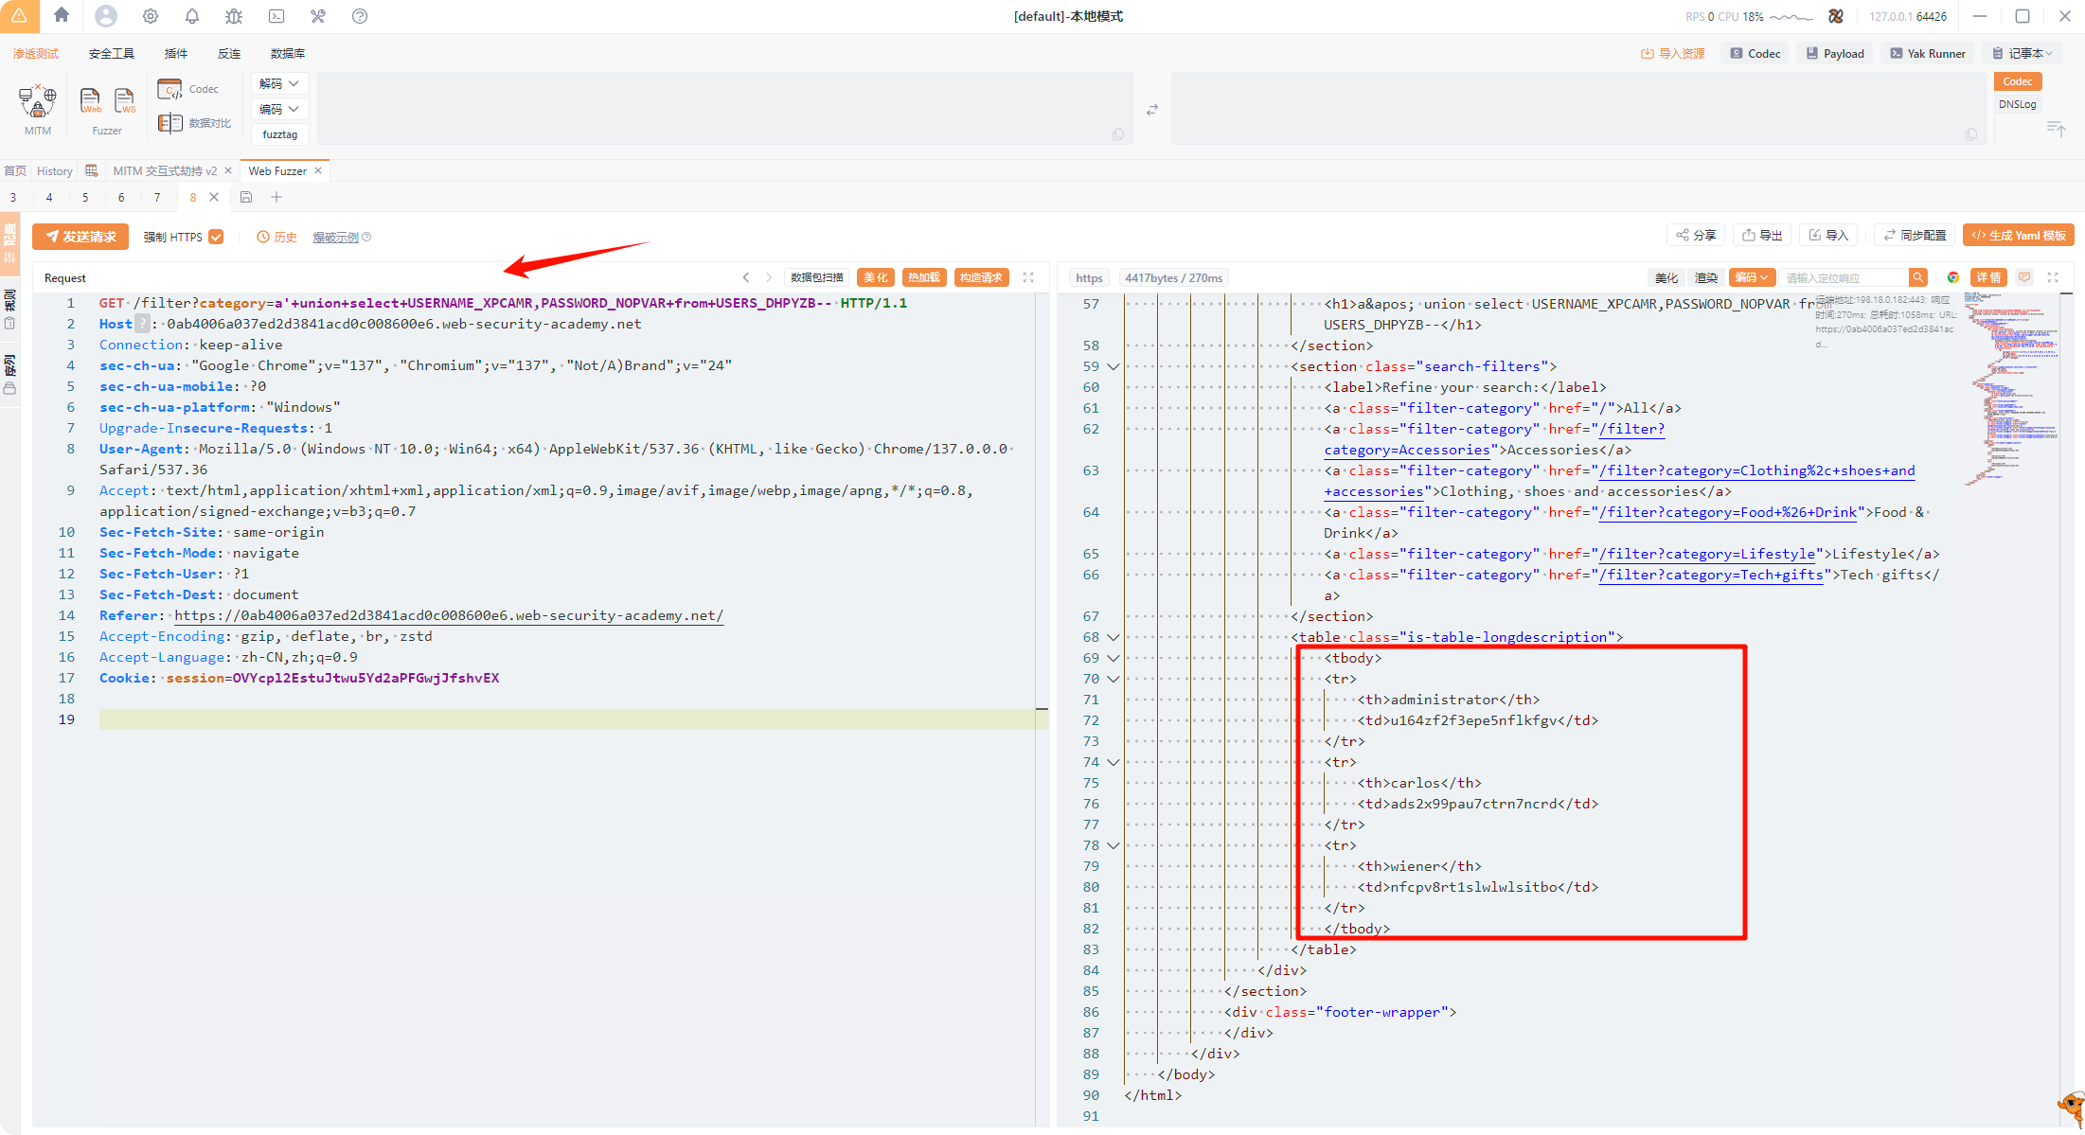2085x1135 pixels.
Task: Open response in Chrome browser icon
Action: click(x=1953, y=277)
